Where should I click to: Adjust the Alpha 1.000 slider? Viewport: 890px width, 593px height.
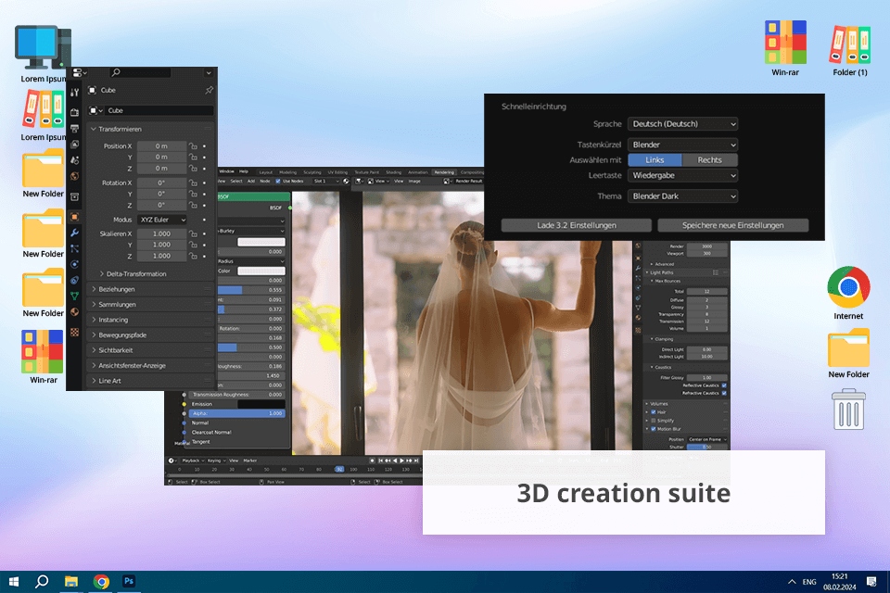tap(237, 413)
